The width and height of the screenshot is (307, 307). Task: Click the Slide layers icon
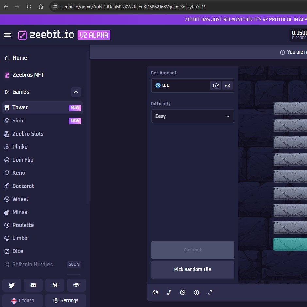coord(7,121)
